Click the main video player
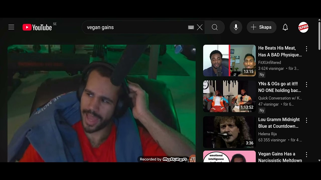The height and width of the screenshot is (180, 321). 102,103
